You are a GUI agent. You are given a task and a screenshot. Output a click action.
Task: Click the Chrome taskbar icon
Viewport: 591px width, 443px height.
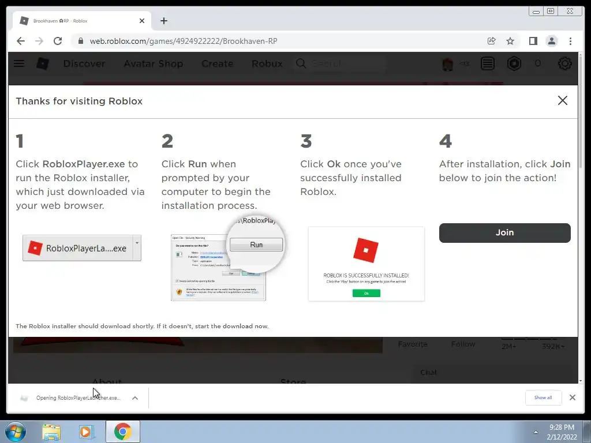tap(123, 431)
